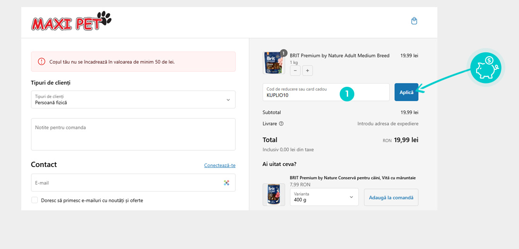The width and height of the screenshot is (519, 249).
Task: Open the shopping bag cart icon
Action: tap(414, 21)
